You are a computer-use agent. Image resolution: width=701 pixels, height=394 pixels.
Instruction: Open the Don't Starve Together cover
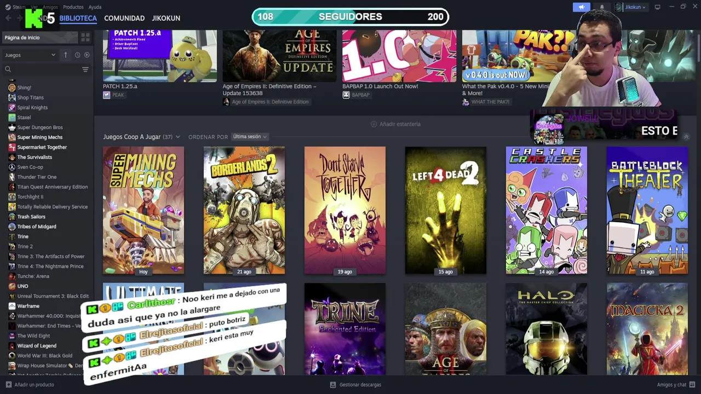point(345,210)
